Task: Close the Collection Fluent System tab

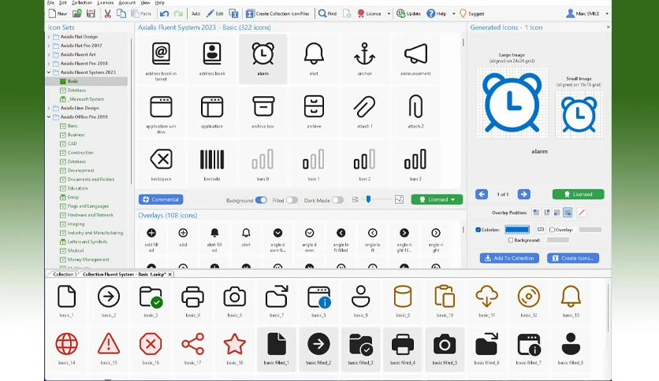Action: (x=170, y=275)
